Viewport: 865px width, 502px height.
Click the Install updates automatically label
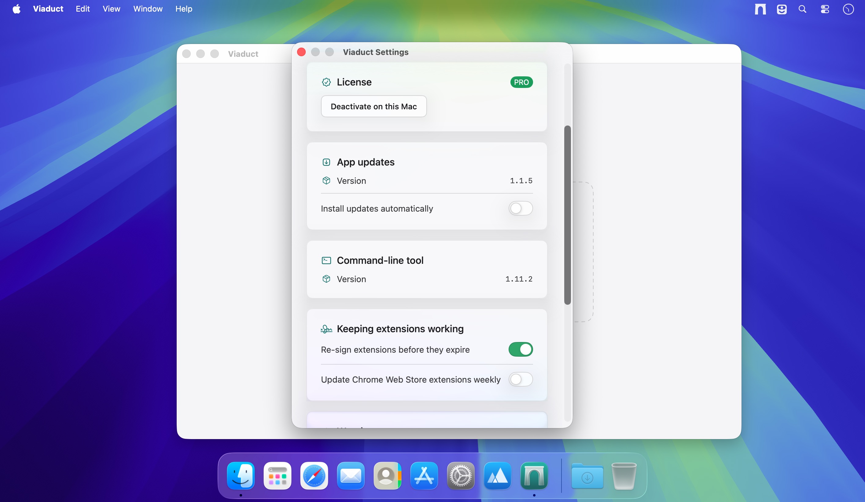click(377, 209)
